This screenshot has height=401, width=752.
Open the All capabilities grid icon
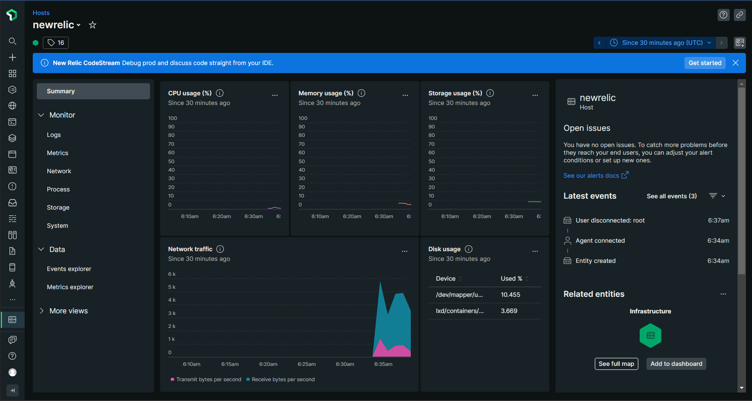(x=13, y=73)
